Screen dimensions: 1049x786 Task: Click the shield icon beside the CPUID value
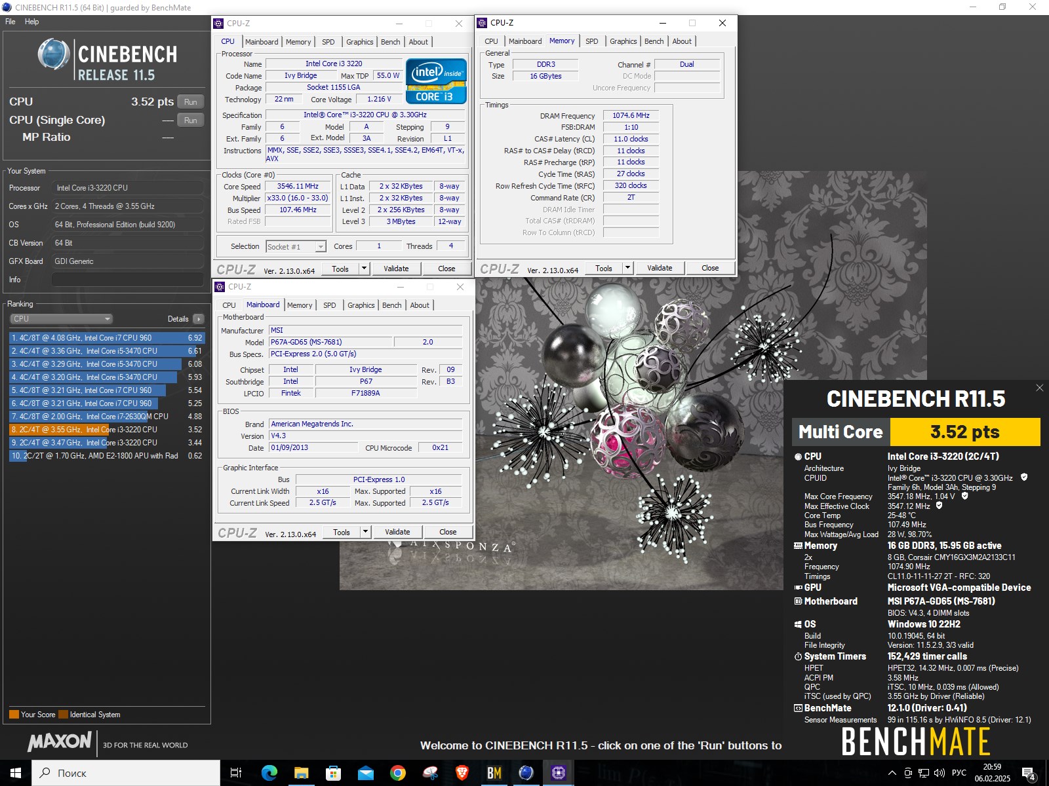point(1024,477)
